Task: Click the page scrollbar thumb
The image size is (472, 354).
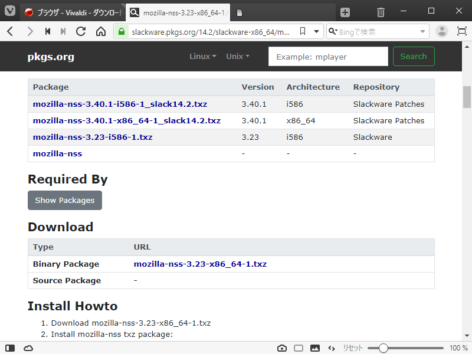Action: [x=467, y=97]
